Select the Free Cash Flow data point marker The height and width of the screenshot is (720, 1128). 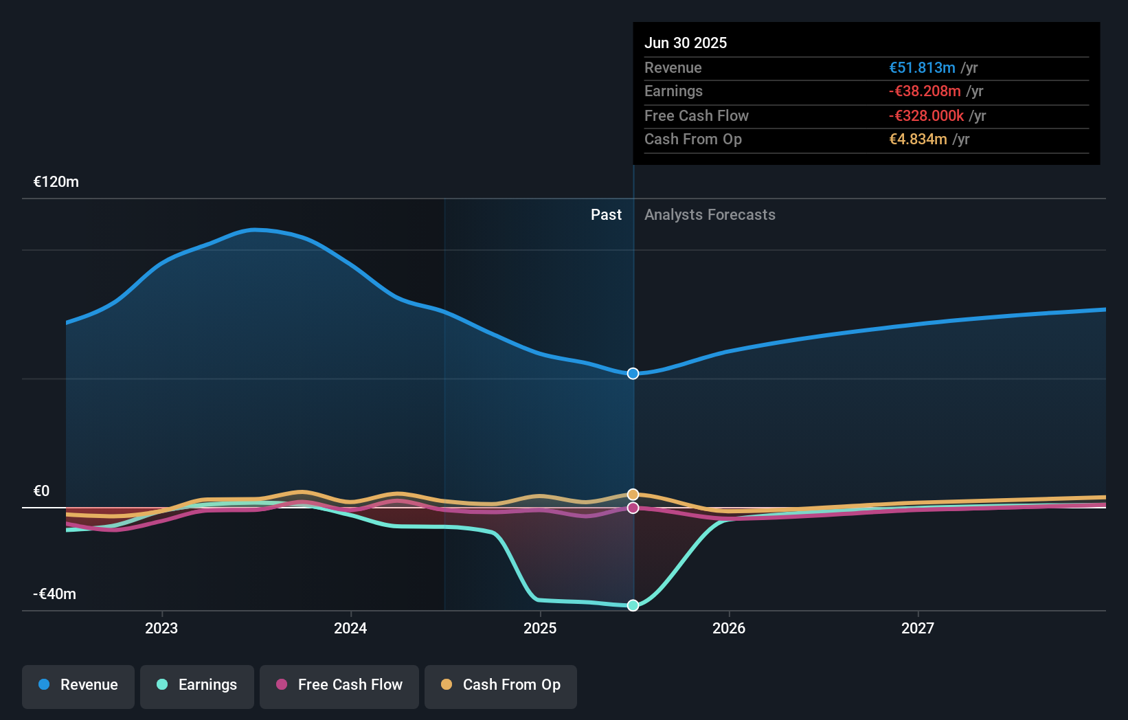pos(633,508)
